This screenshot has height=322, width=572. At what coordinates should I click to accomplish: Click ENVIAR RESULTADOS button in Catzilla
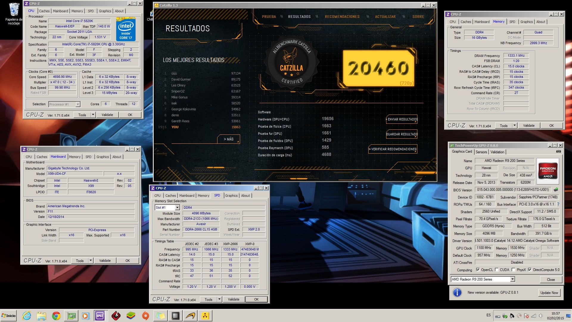click(402, 119)
